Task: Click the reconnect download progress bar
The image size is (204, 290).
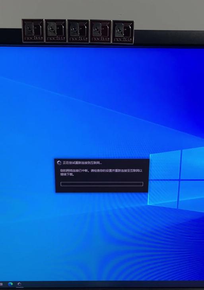Action: tap(102, 184)
